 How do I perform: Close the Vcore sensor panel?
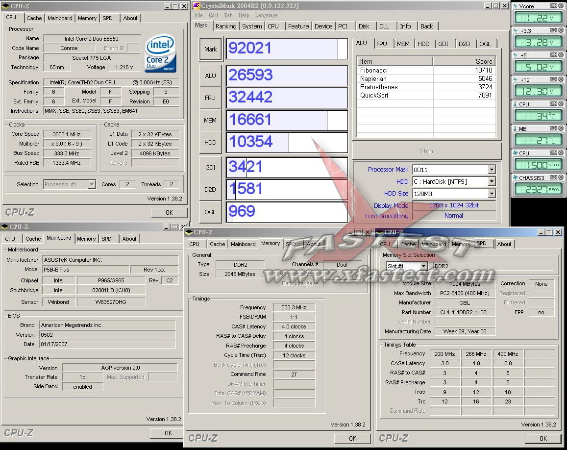tap(561, 6)
